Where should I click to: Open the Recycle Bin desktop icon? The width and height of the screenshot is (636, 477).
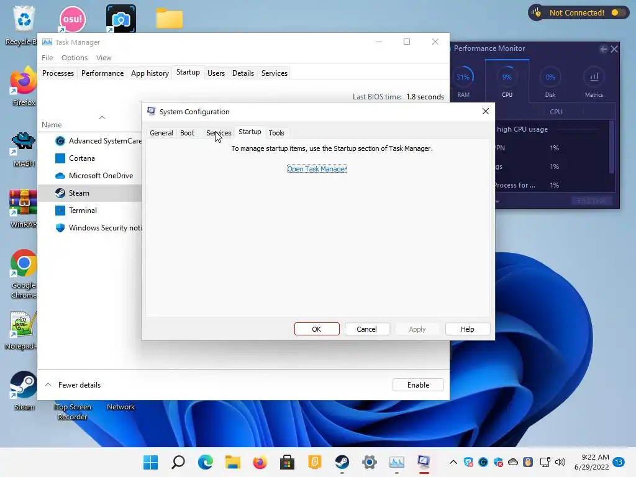pos(24,24)
